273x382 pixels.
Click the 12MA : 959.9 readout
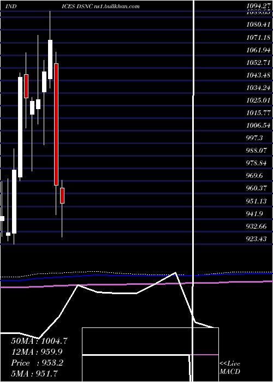click(37, 352)
